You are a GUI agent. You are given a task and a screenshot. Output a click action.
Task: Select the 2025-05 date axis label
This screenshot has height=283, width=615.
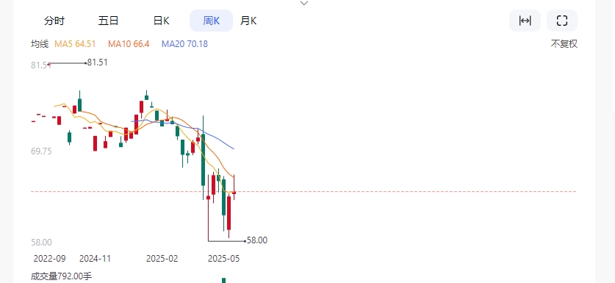(223, 259)
